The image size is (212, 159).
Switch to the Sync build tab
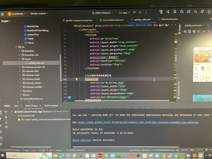[x=16, y=106]
